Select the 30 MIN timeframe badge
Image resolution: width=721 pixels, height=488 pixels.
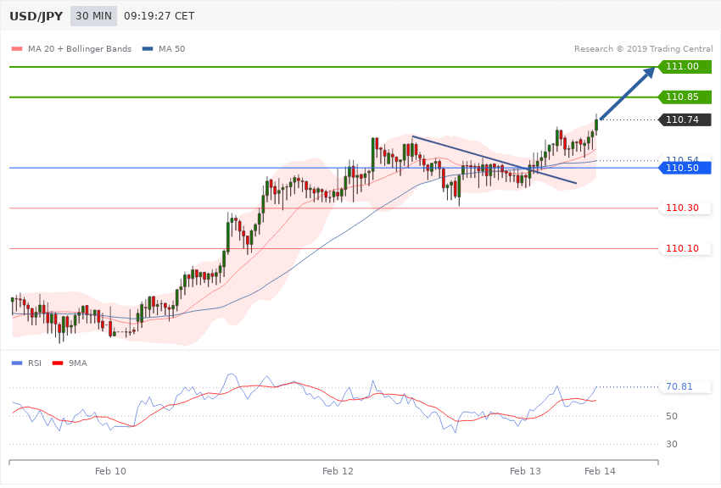pyautogui.click(x=94, y=16)
